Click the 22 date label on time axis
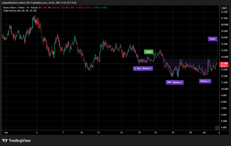Screen dimensions: 231x146 coord(156,133)
